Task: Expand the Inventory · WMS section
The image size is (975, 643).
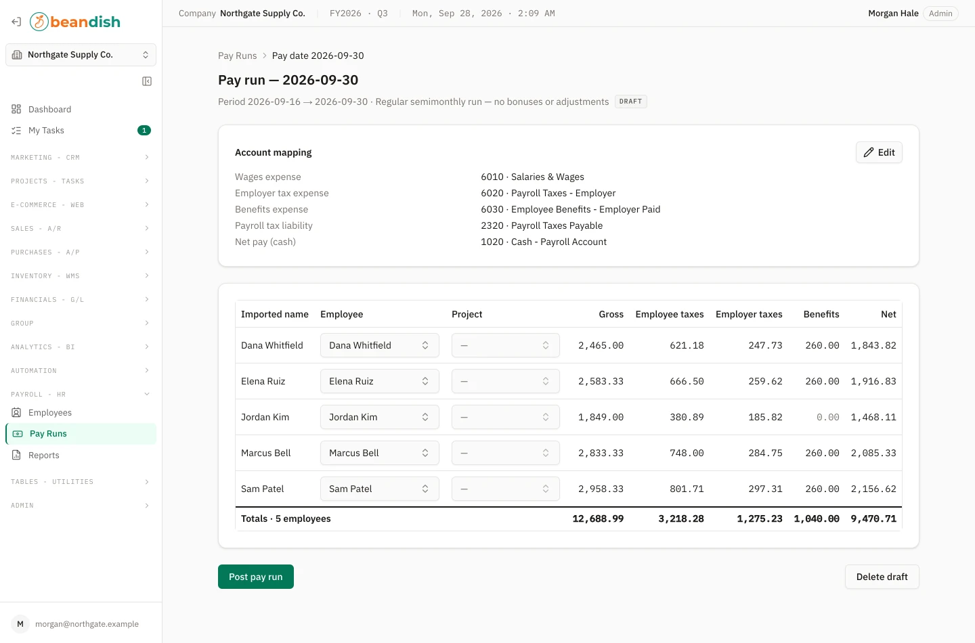Action: 81,276
